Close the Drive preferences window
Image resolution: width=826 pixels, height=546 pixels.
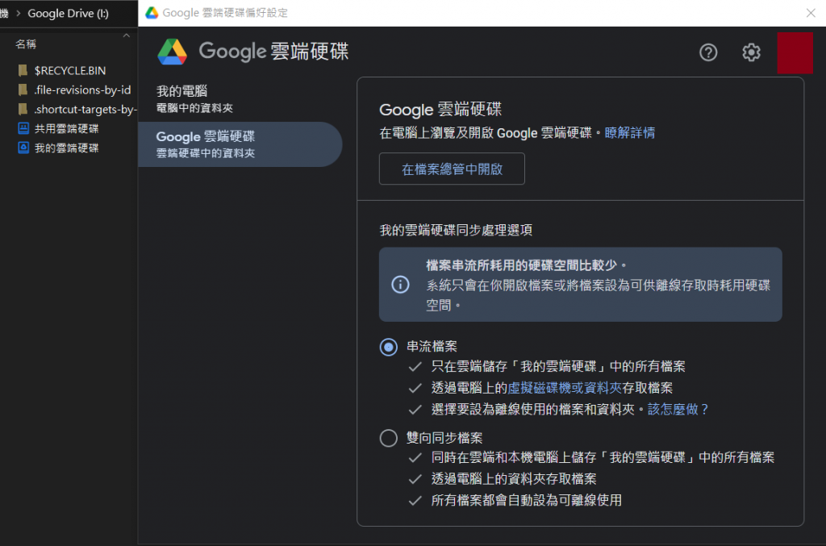[810, 13]
